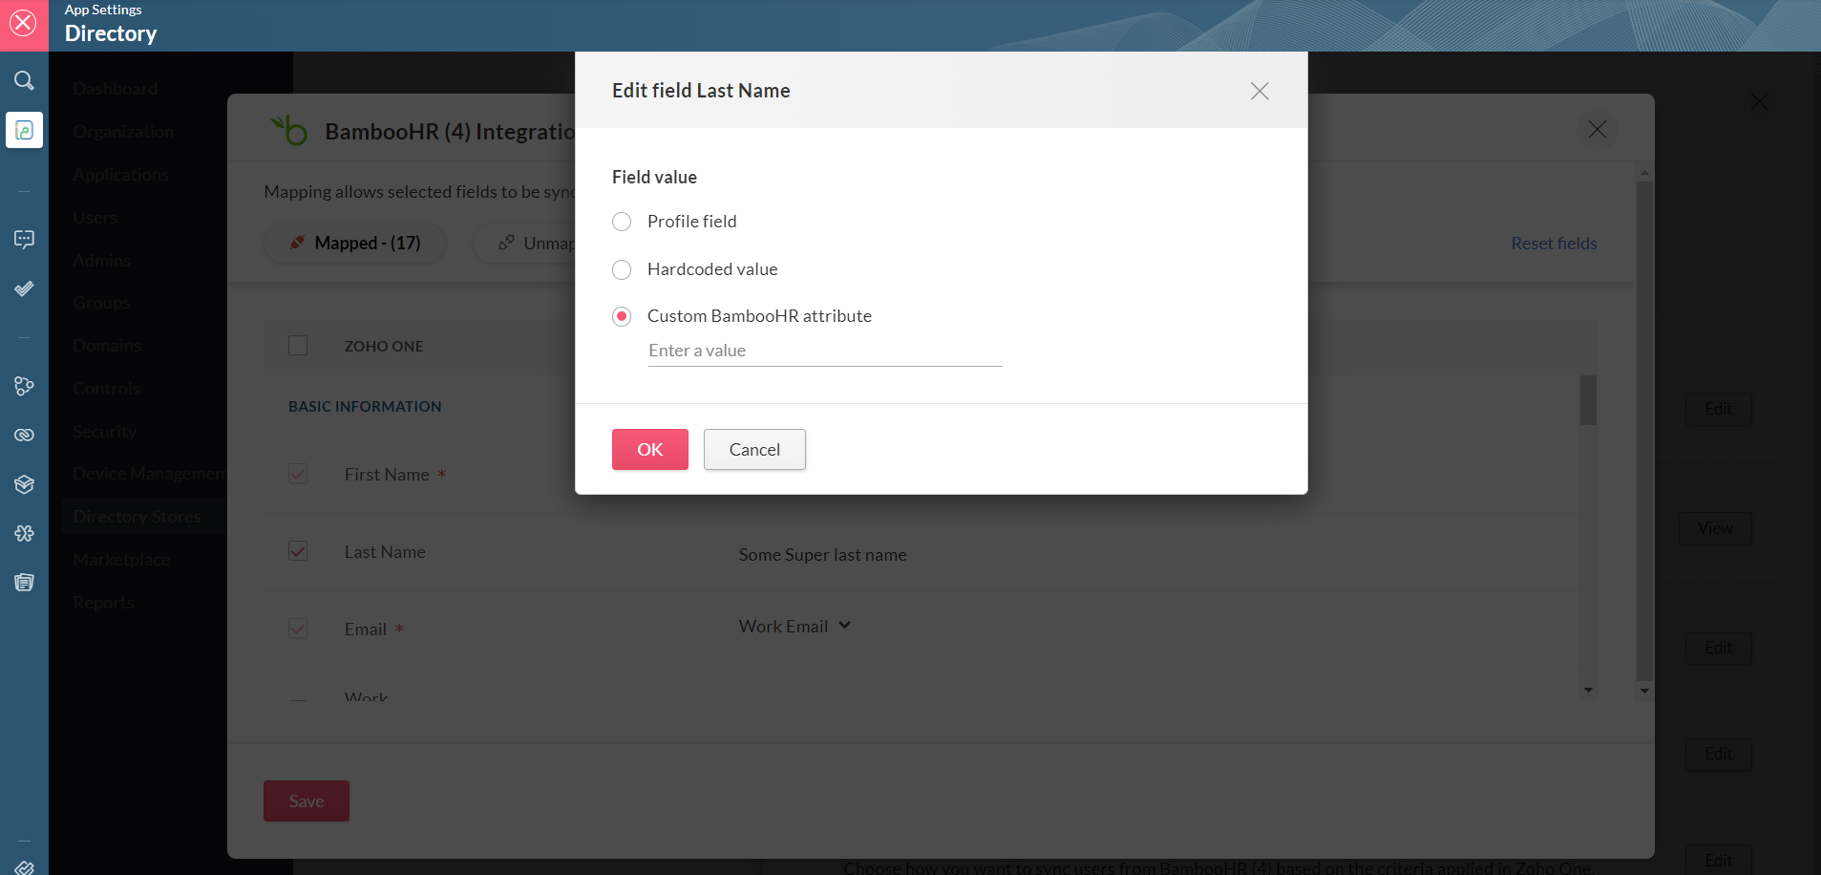The image size is (1821, 875).
Task: Click the App Settings label in the header
Action: click(x=103, y=10)
